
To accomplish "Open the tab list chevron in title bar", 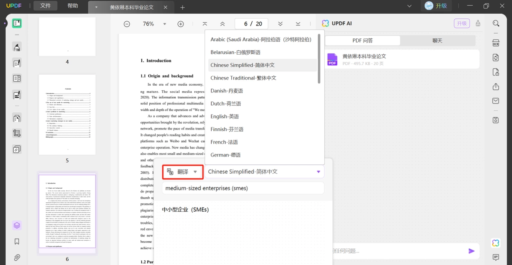I will [410, 6].
